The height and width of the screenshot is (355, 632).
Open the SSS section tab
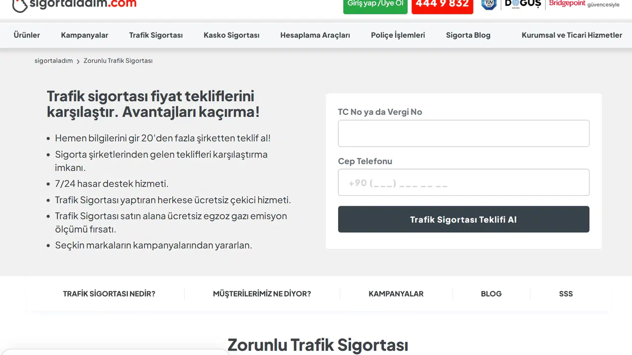(566, 293)
